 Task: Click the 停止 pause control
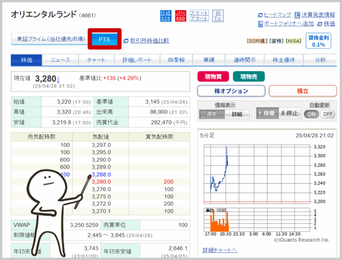pos(290,113)
